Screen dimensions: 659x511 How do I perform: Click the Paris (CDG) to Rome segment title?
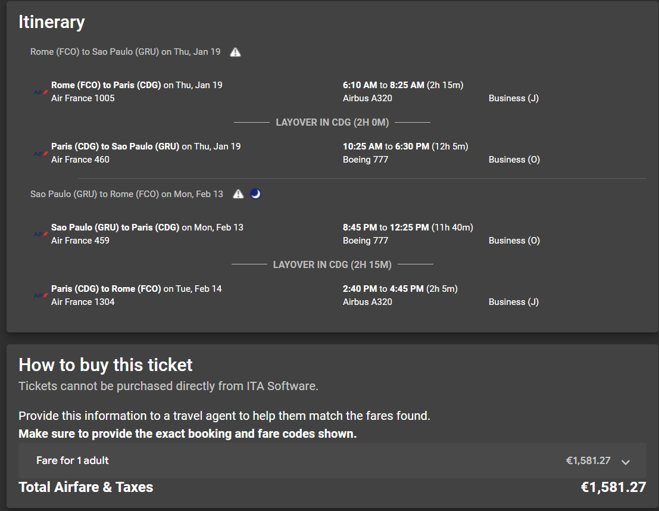tap(106, 289)
